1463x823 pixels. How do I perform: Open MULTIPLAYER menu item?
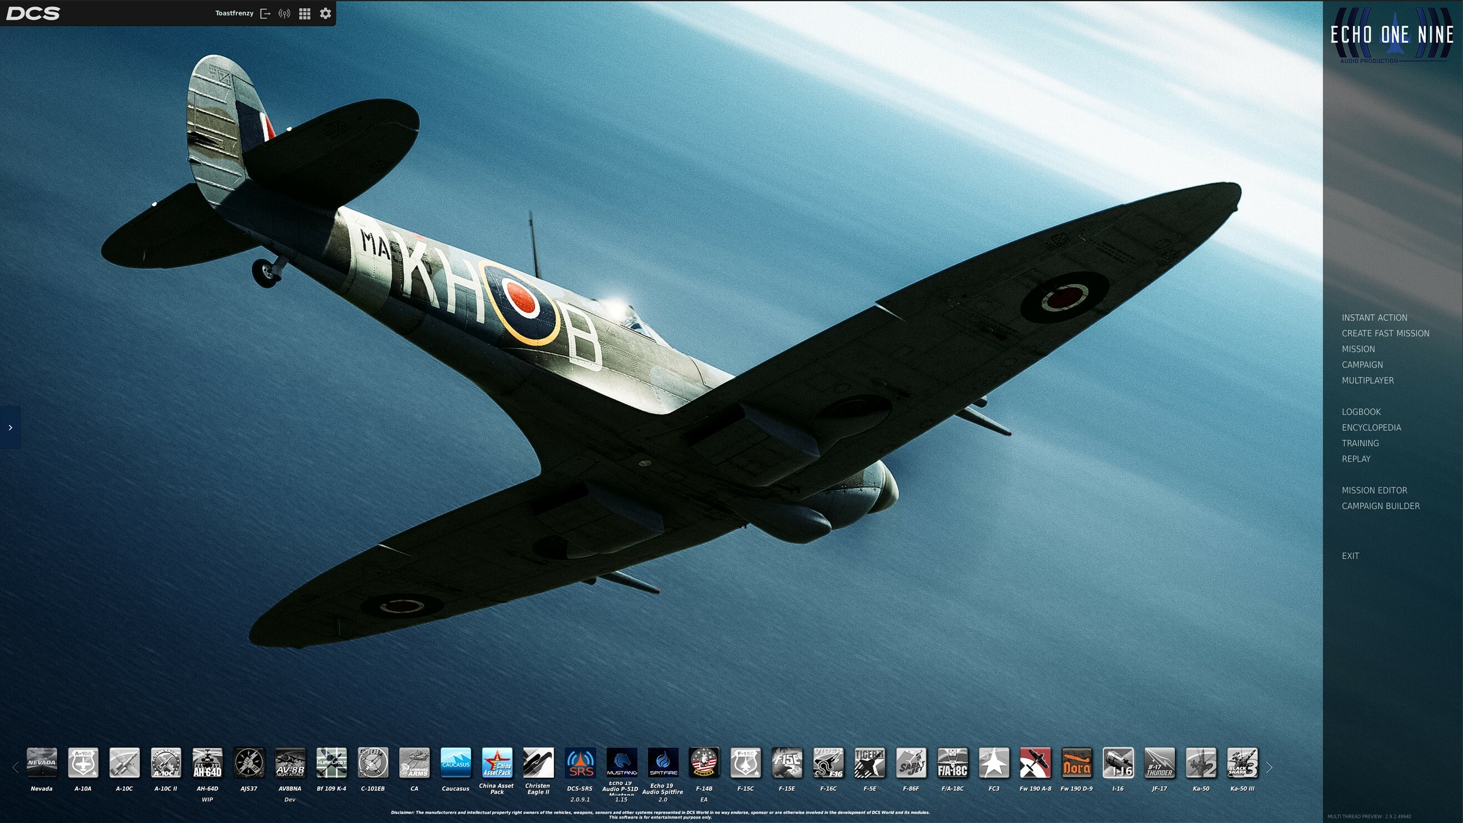(1368, 380)
